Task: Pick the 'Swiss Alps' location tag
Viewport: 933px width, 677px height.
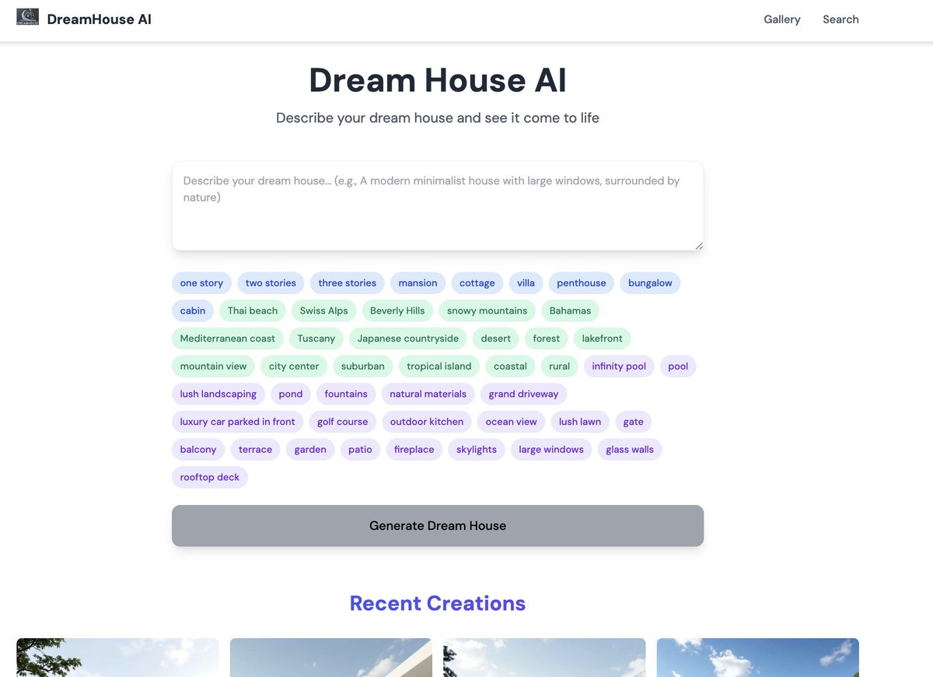Action: [x=324, y=310]
